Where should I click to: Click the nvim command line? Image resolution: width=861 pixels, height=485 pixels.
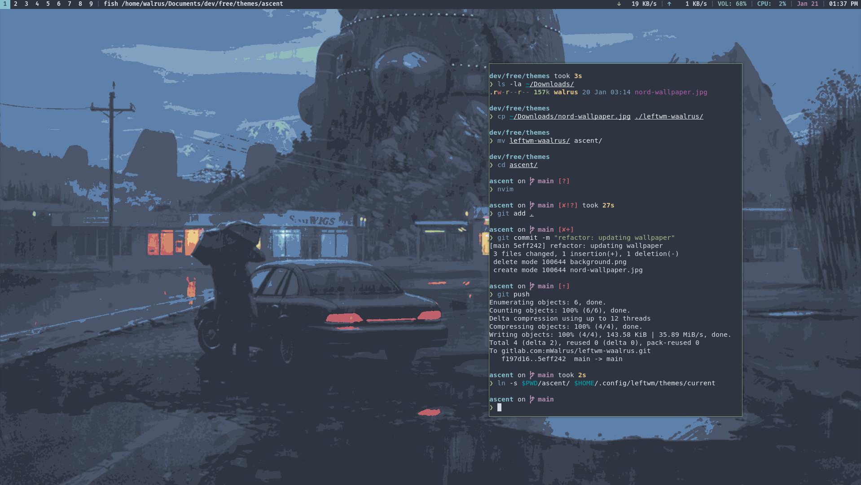(505, 190)
